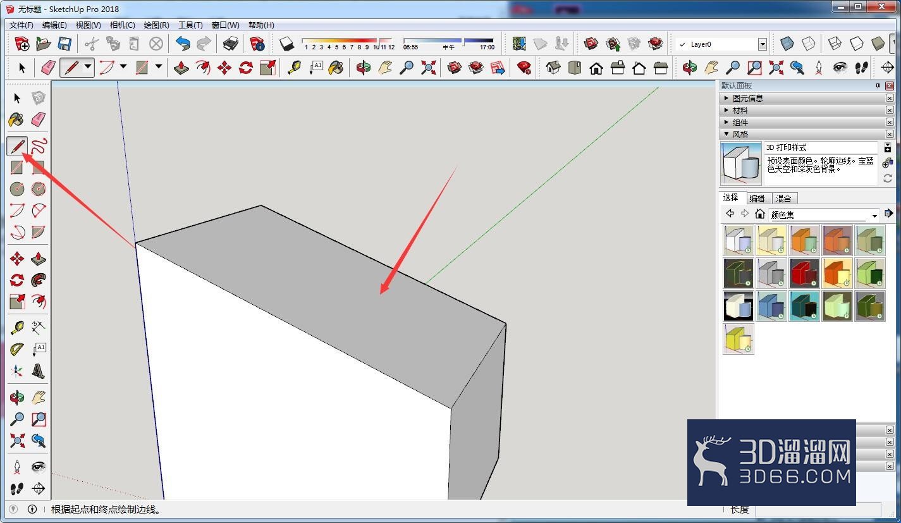Click the styles home icon button
This screenshot has height=523, width=901.
click(760, 214)
